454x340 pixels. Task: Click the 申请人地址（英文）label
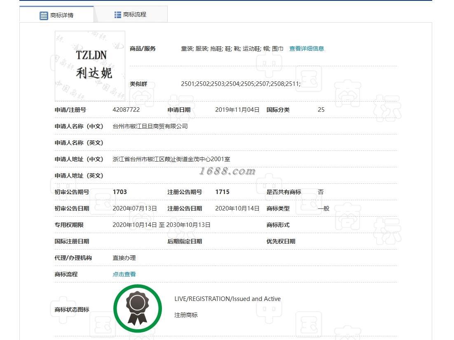click(x=79, y=176)
